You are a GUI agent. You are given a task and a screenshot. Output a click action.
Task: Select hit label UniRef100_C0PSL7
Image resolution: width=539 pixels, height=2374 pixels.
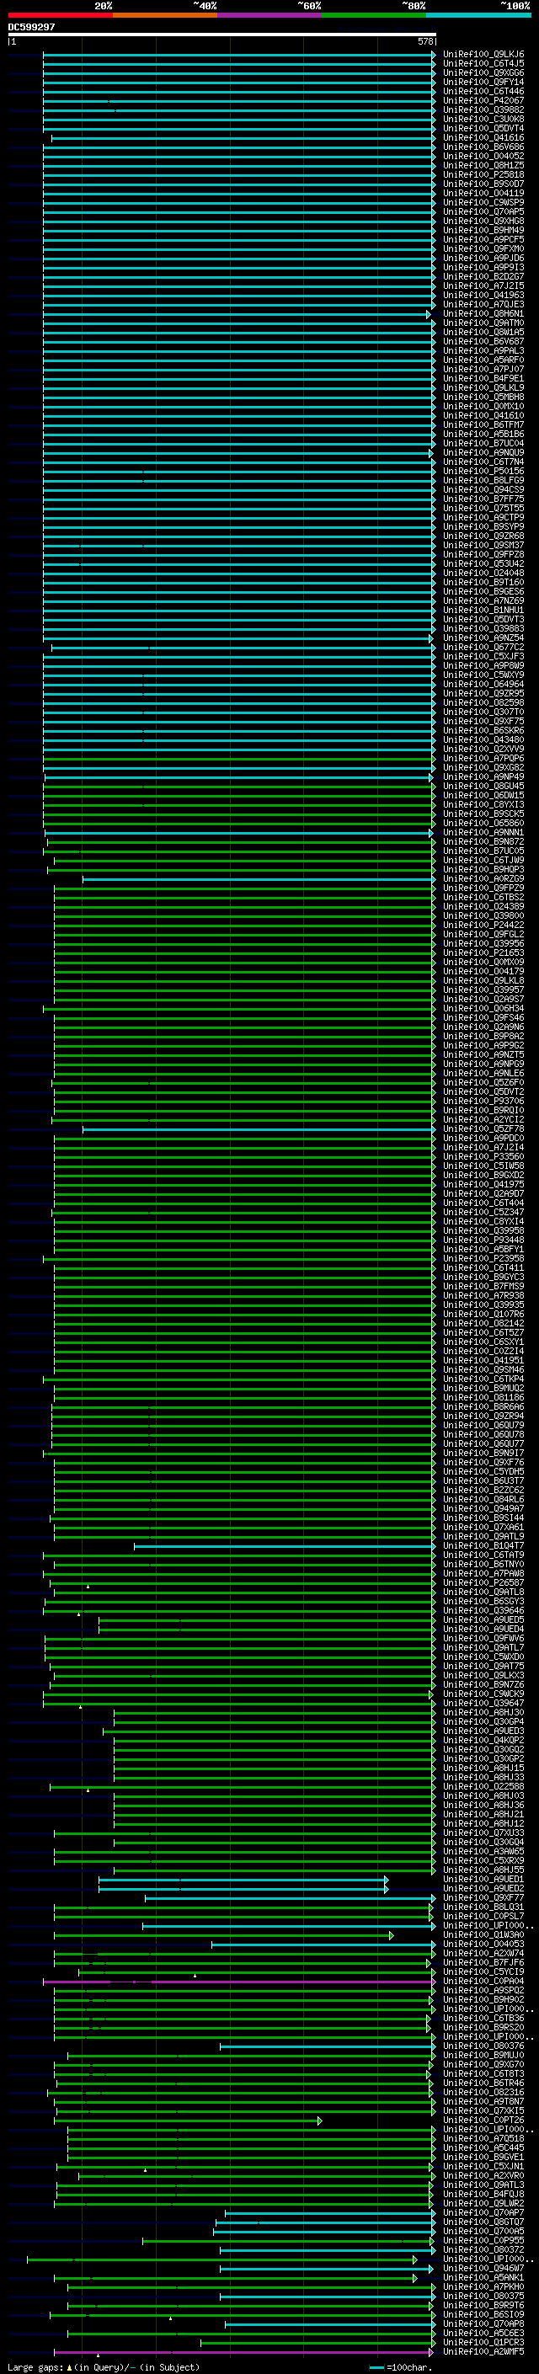(x=483, y=1916)
